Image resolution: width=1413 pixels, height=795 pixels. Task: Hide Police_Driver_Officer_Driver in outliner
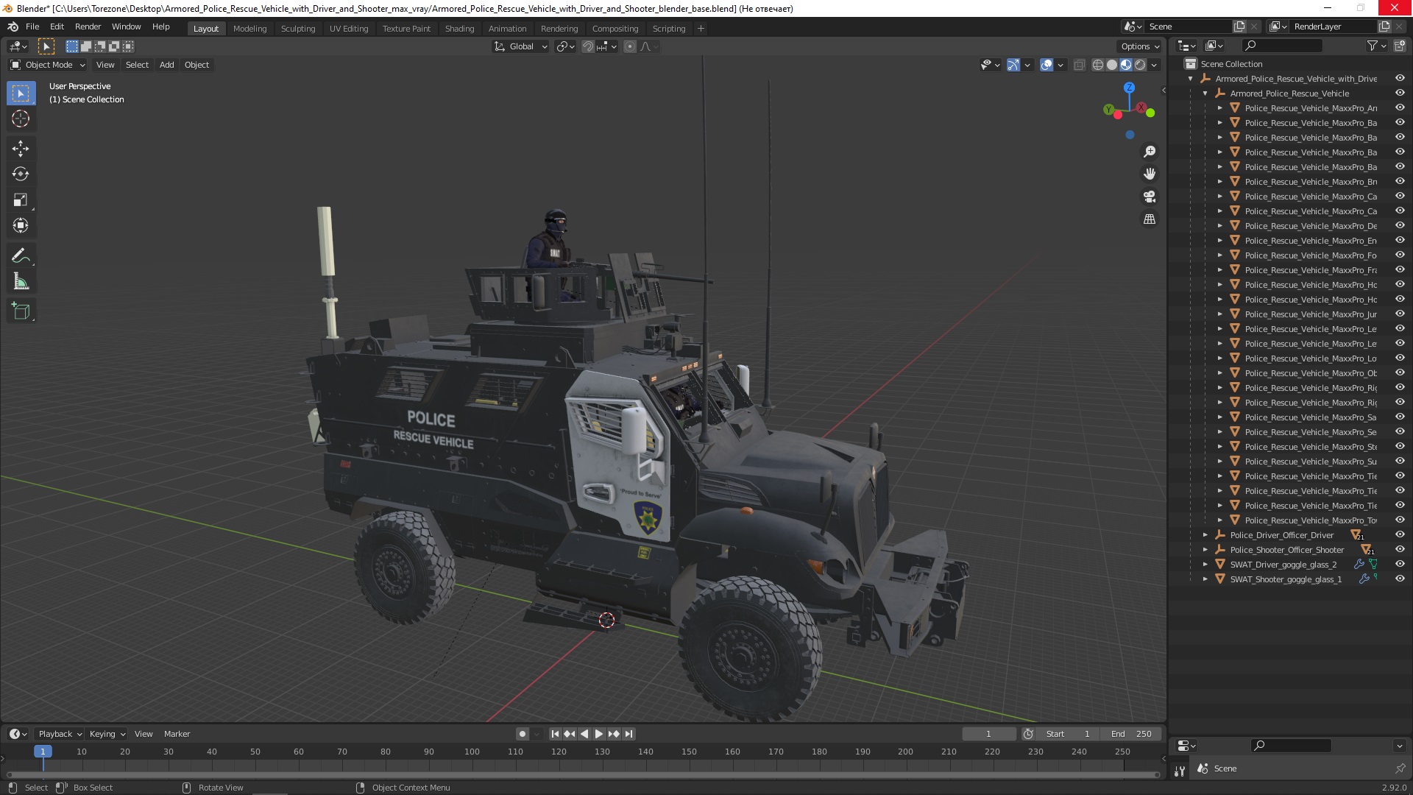(1400, 535)
